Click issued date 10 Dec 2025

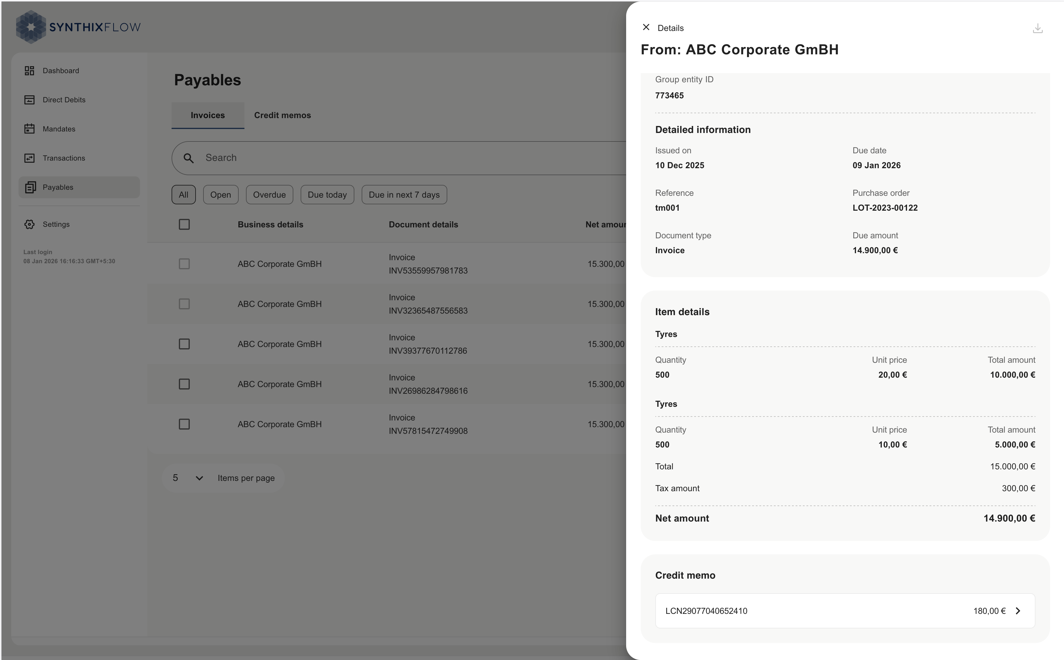(x=679, y=165)
